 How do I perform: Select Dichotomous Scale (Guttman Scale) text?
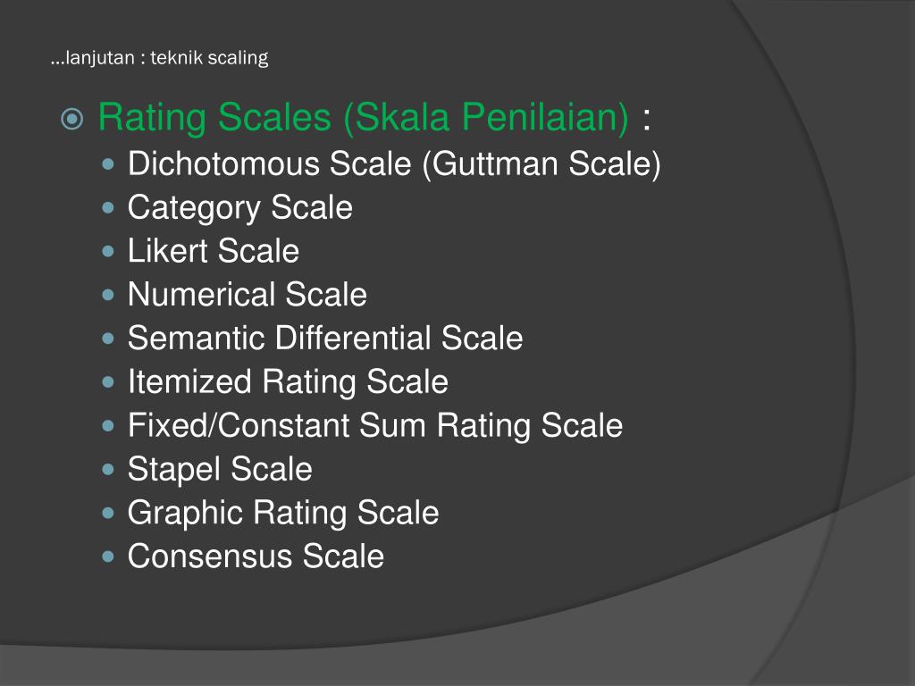click(394, 163)
